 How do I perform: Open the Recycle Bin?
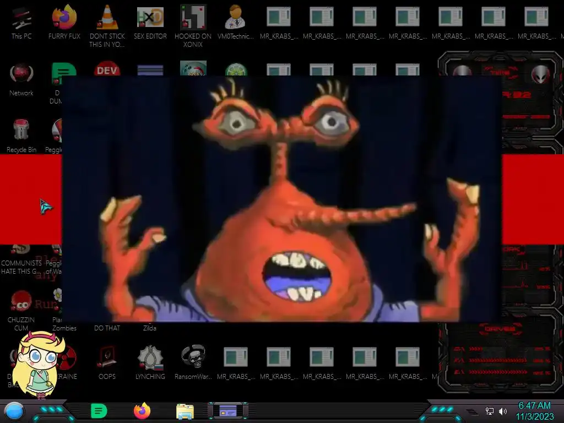coord(21,137)
